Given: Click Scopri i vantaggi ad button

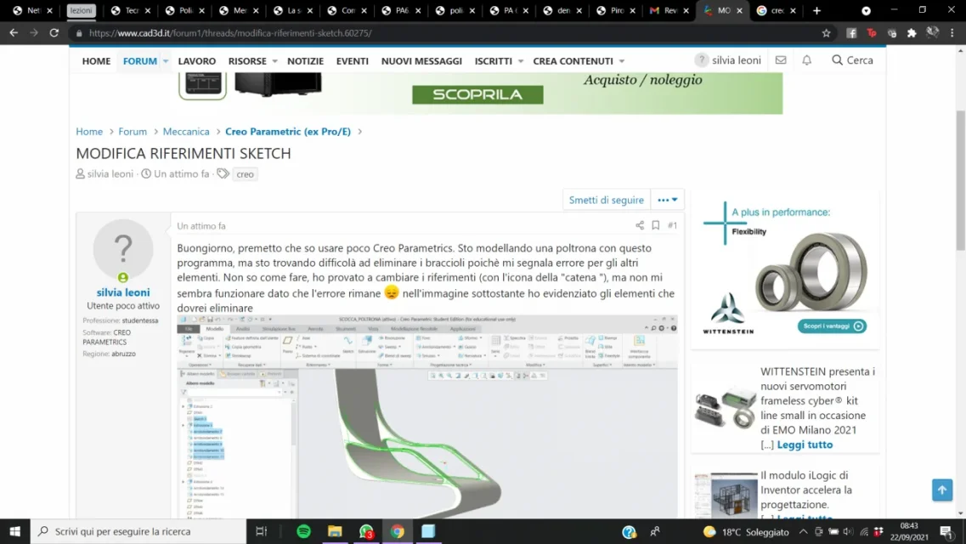Looking at the screenshot, I should pyautogui.click(x=832, y=326).
